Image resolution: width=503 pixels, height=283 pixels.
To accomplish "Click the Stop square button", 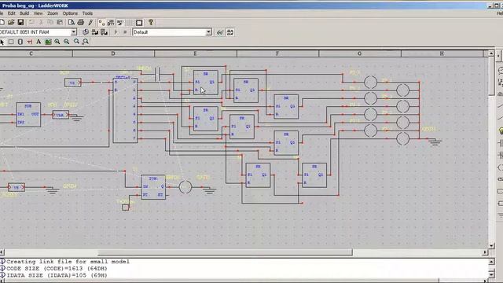I will pyautogui.click(x=125, y=32).
